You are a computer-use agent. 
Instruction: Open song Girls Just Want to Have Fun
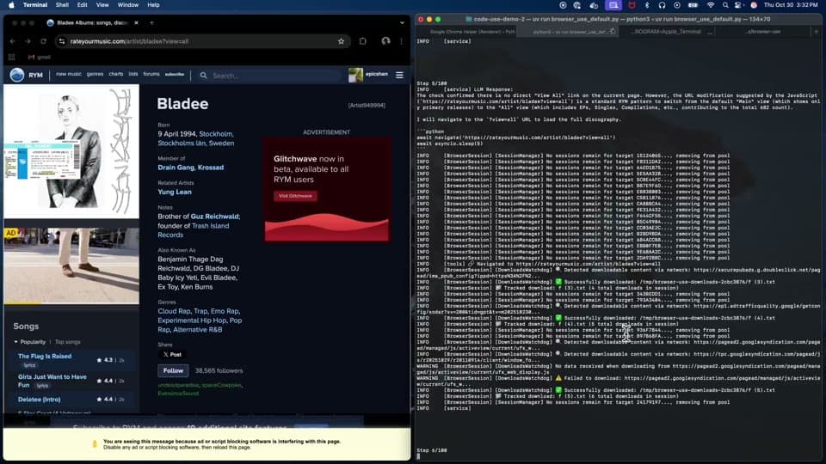click(52, 381)
